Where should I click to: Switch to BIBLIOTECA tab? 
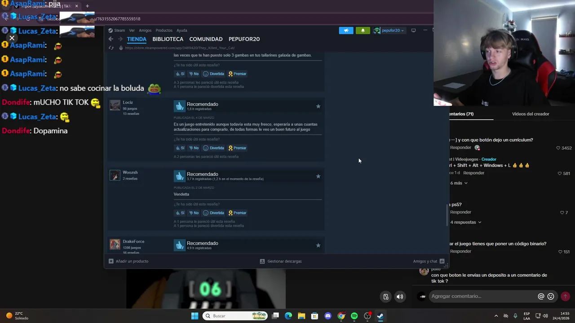[168, 39]
